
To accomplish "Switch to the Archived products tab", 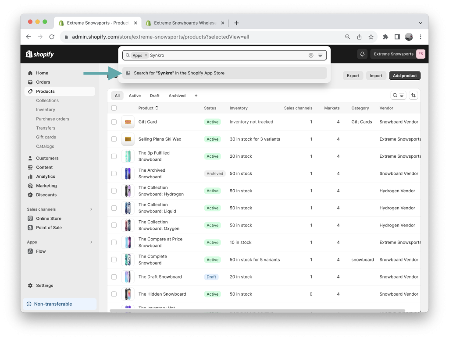I will point(177,95).
